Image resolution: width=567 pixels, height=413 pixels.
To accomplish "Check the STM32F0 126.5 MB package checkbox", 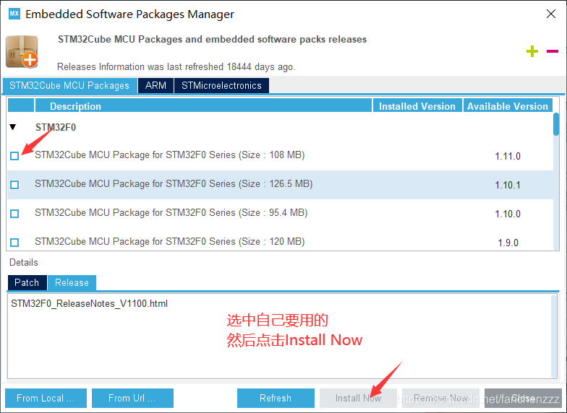I will pyautogui.click(x=14, y=185).
